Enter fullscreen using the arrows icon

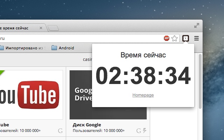point(197,26)
